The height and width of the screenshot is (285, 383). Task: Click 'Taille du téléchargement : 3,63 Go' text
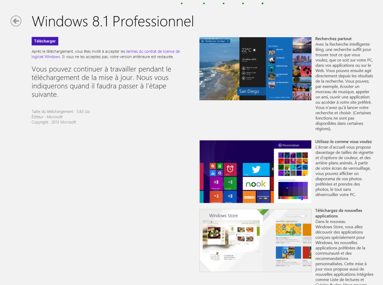point(61,111)
